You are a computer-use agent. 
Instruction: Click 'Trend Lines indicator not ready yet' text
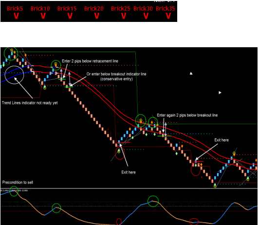pyautogui.click(x=30, y=103)
